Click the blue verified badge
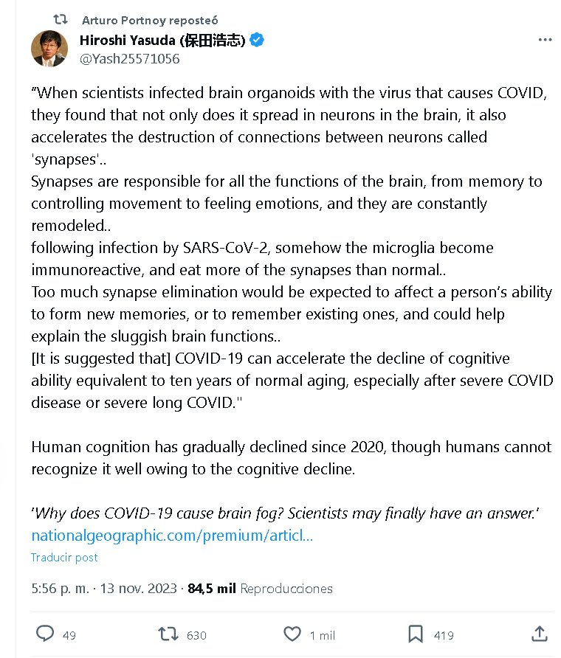Image resolution: width=561 pixels, height=658 pixels. point(256,41)
